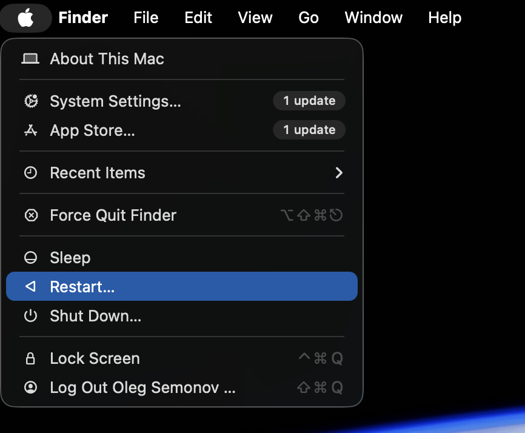Click the gear icon for System Settings
525x433 pixels.
(x=30, y=101)
